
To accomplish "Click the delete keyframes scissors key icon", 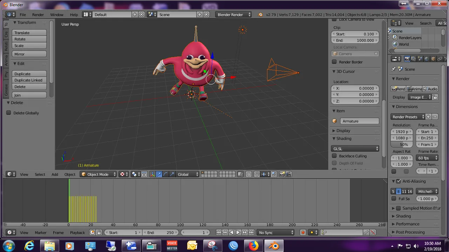I will tap(373, 232).
